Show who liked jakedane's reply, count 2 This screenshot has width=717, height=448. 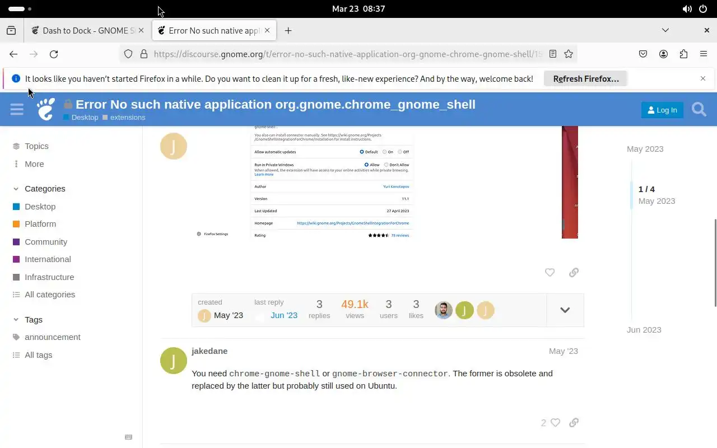543,423
